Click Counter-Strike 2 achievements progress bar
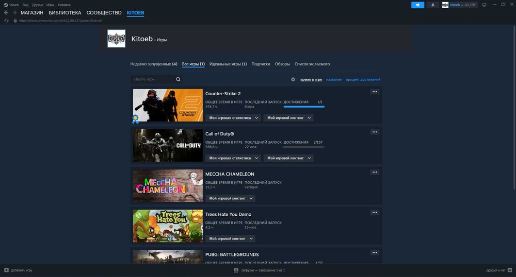This screenshot has height=277, width=516. [x=304, y=107]
